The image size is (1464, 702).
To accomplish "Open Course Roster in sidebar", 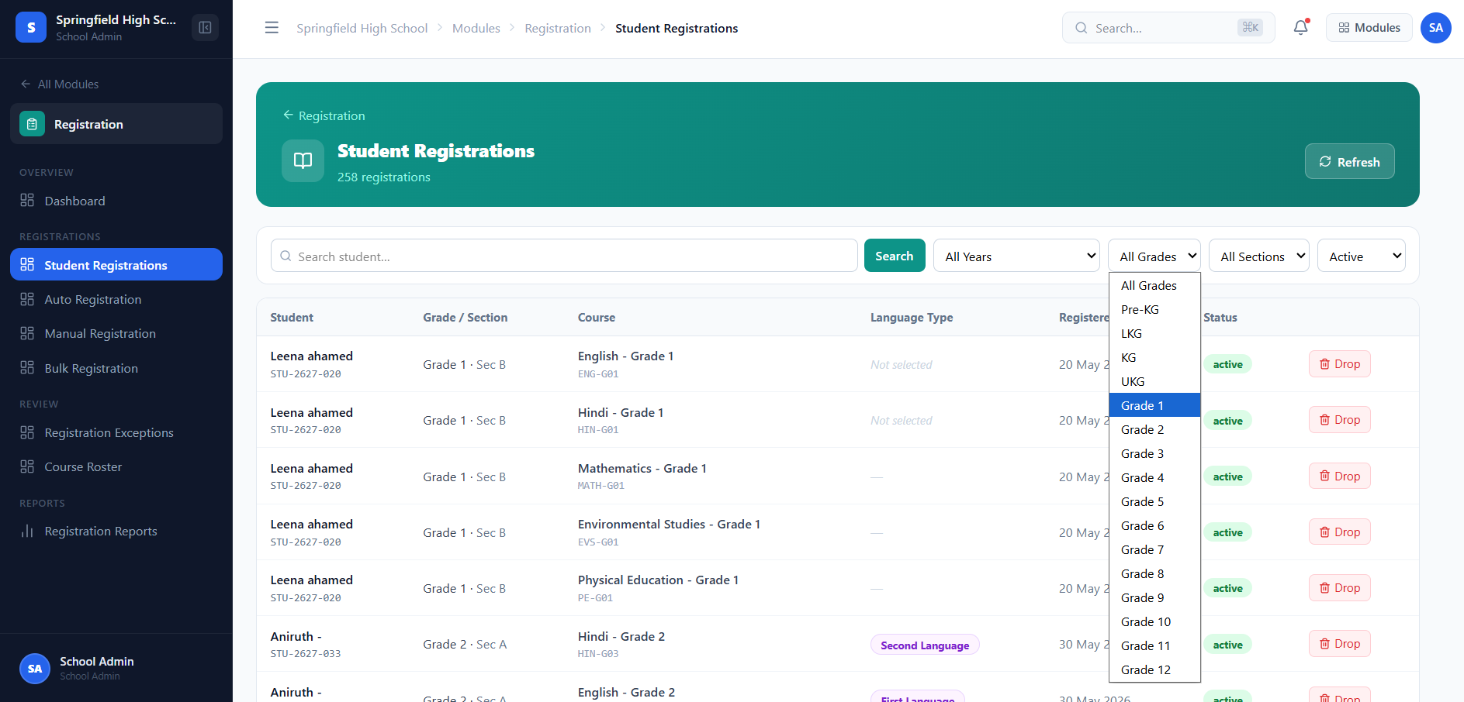I will tap(116, 466).
